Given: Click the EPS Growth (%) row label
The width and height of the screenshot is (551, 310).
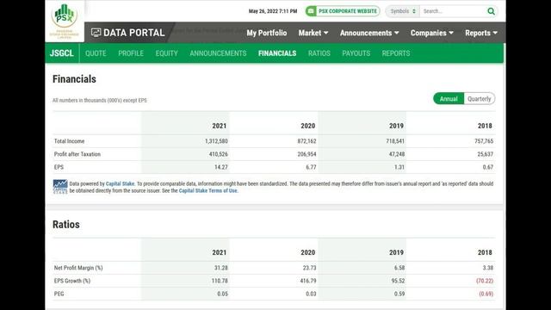Looking at the screenshot, I should [x=72, y=281].
